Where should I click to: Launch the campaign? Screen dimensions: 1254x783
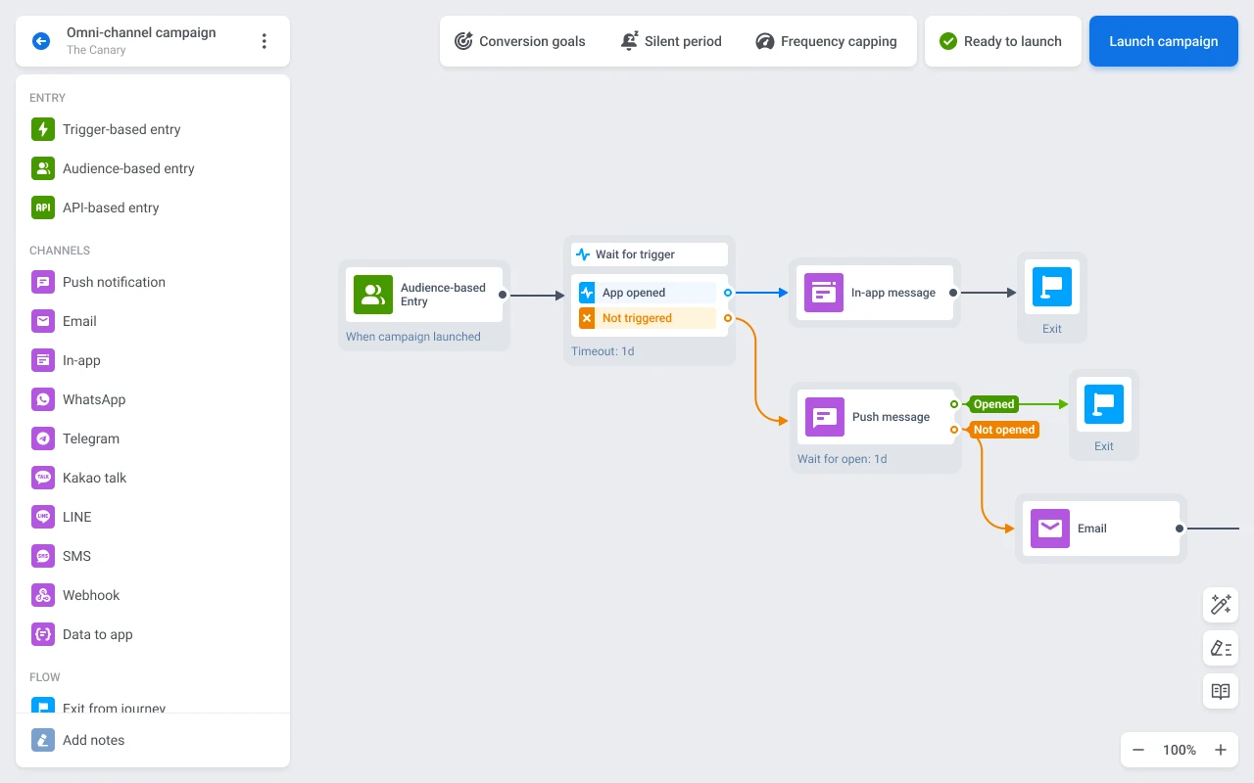pos(1163,41)
